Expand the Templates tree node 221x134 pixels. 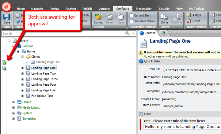pyautogui.click(x=14, y=119)
